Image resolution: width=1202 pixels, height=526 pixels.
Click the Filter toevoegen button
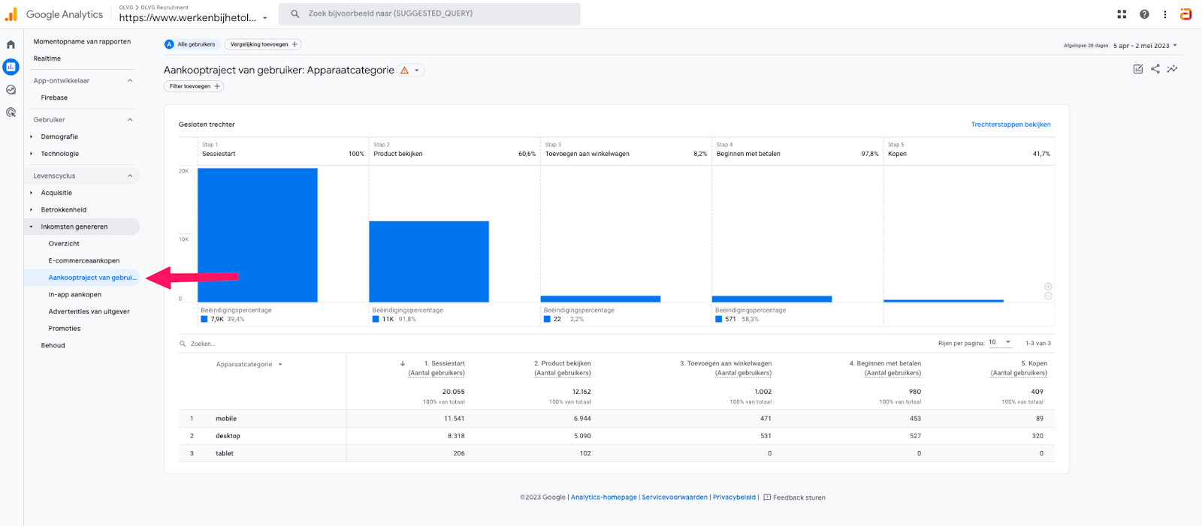coord(194,86)
